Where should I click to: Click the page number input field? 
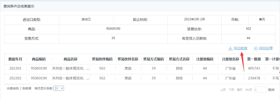[x=260, y=90]
